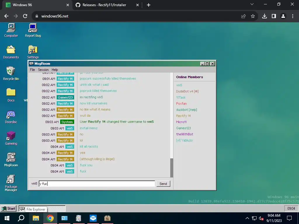Open the Report Bug shortcut
The image size is (299, 224).
[33, 30]
